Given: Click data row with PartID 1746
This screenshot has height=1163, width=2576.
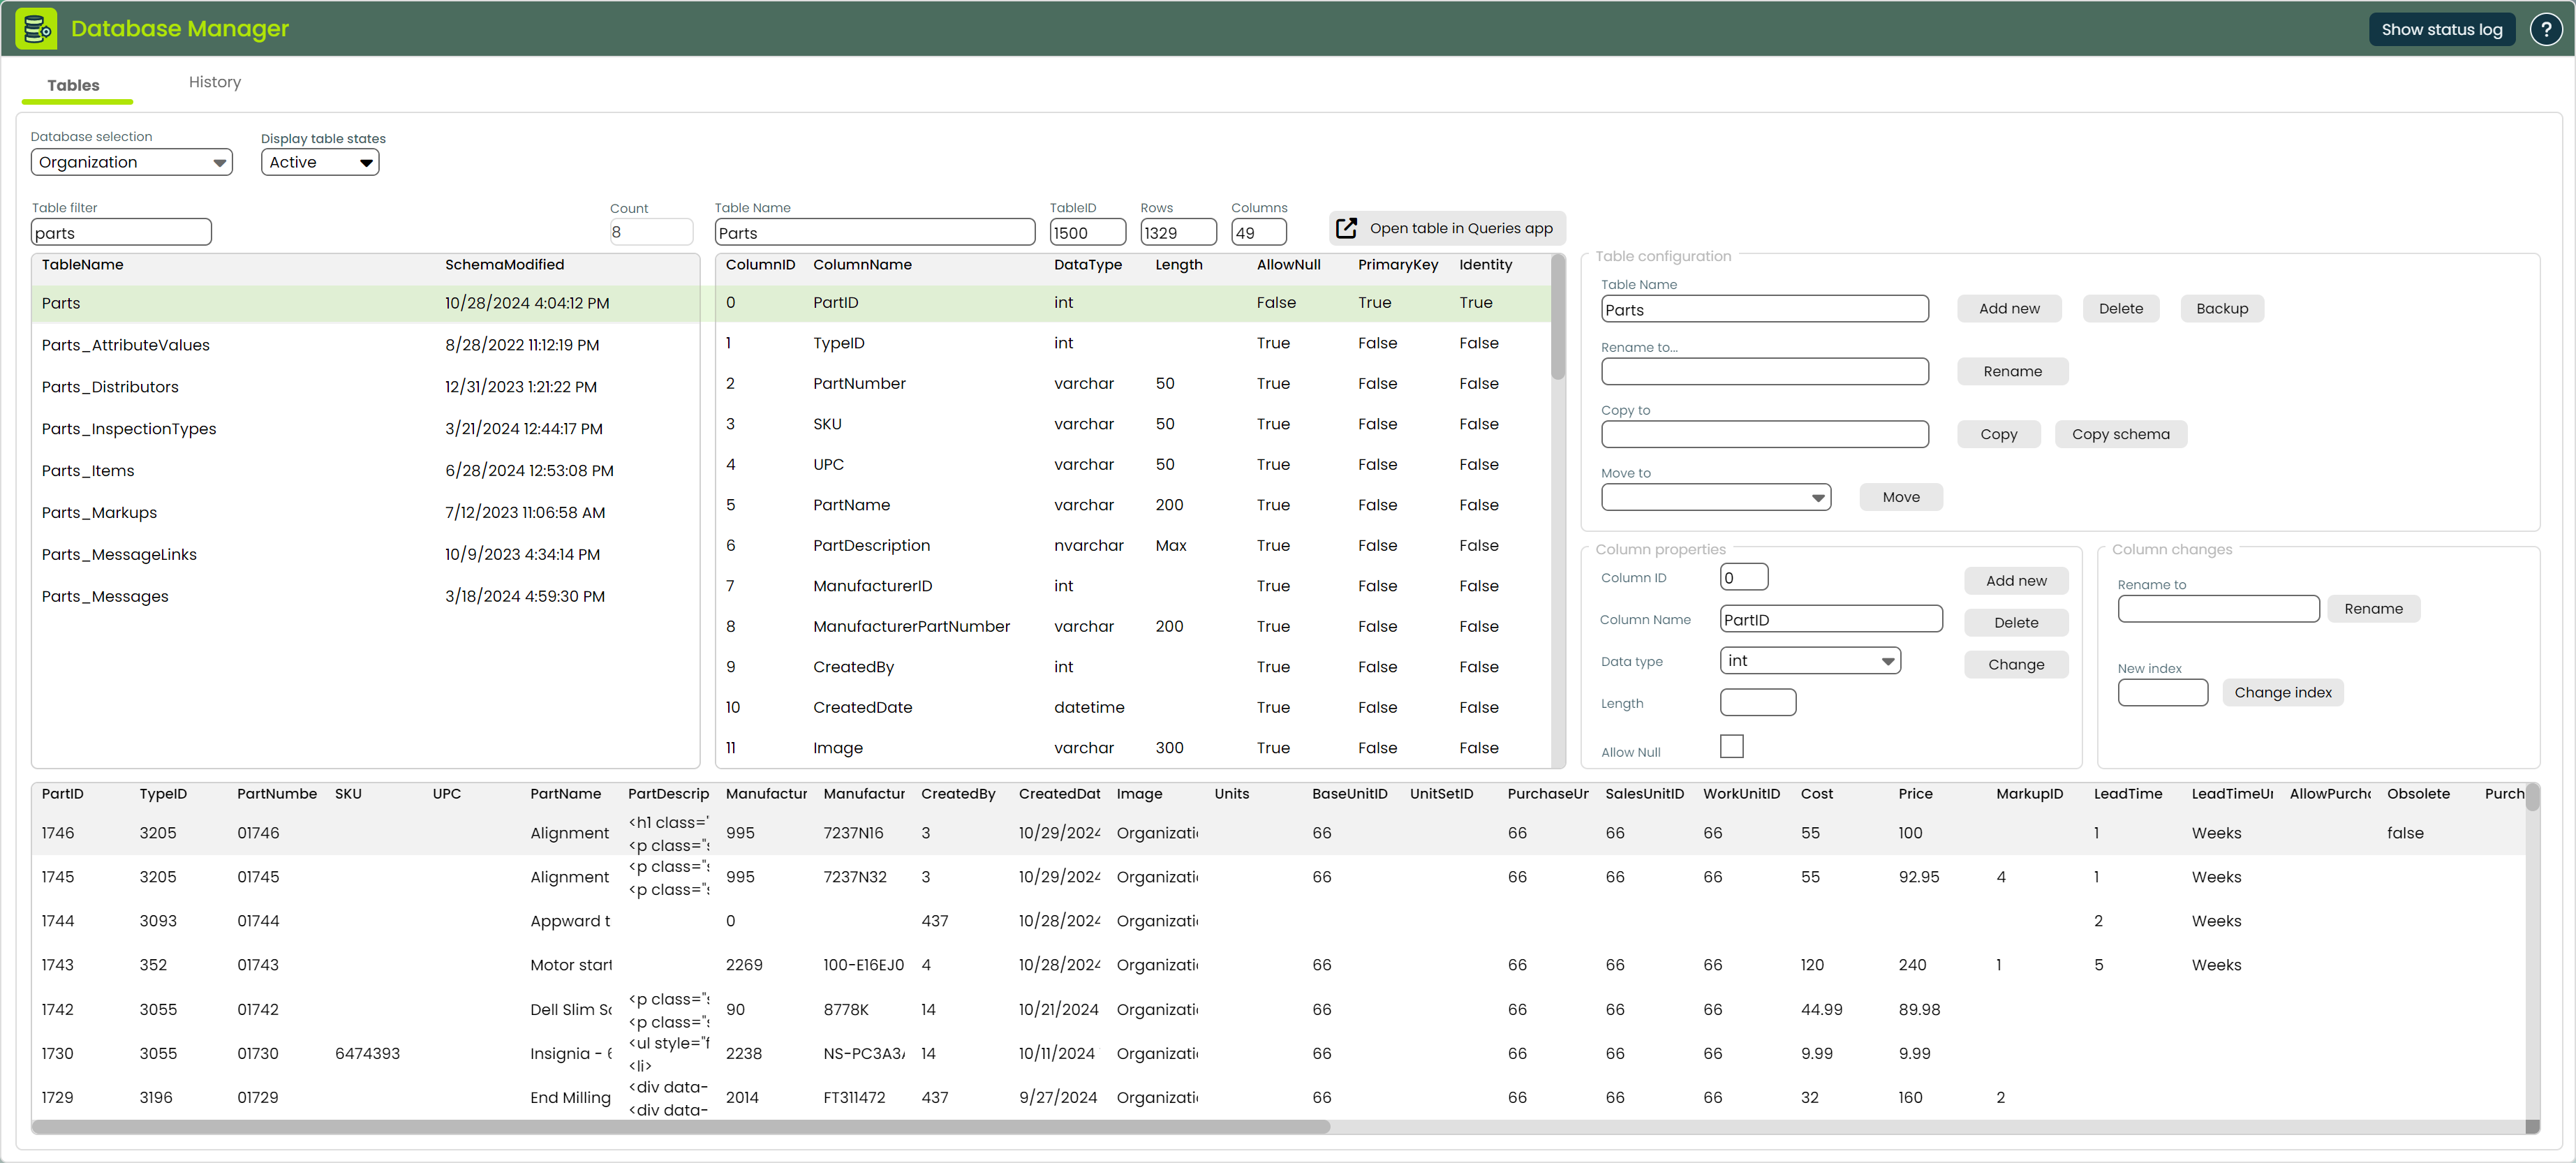Looking at the screenshot, I should tap(1278, 833).
